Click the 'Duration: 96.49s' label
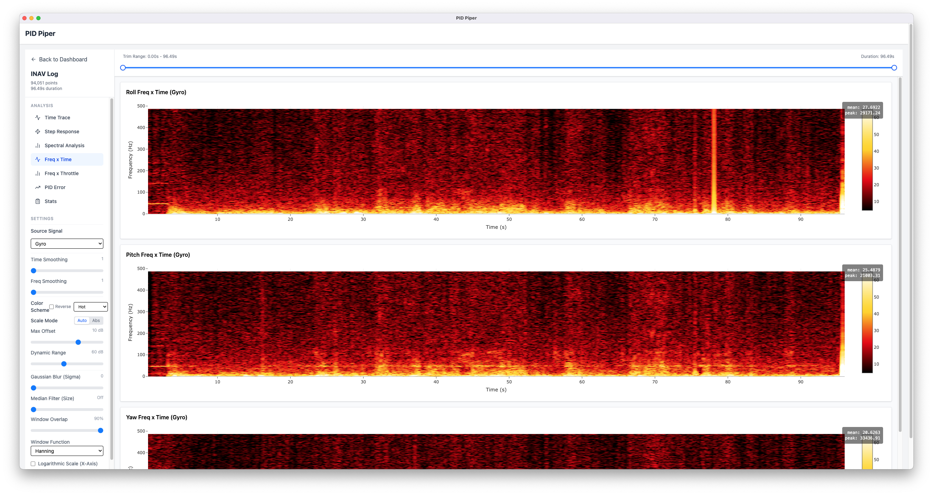Image resolution: width=933 pixels, height=495 pixels. click(877, 57)
